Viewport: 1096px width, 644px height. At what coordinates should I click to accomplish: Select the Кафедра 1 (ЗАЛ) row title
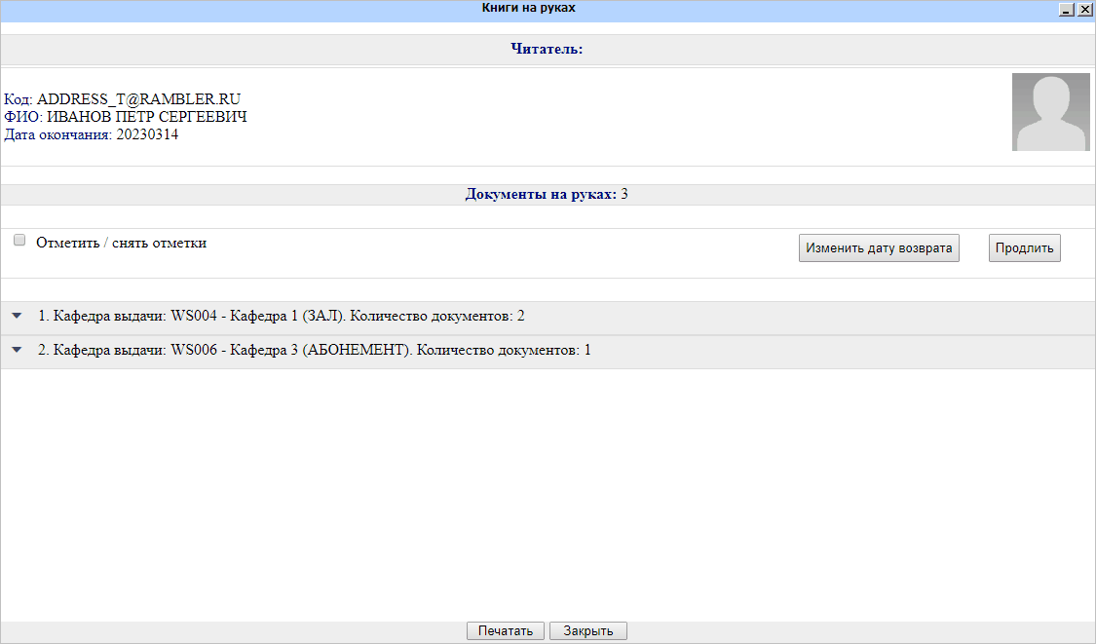(282, 317)
